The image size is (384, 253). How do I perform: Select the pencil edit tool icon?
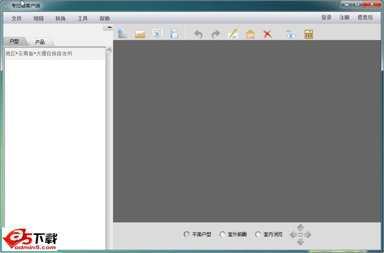233,34
